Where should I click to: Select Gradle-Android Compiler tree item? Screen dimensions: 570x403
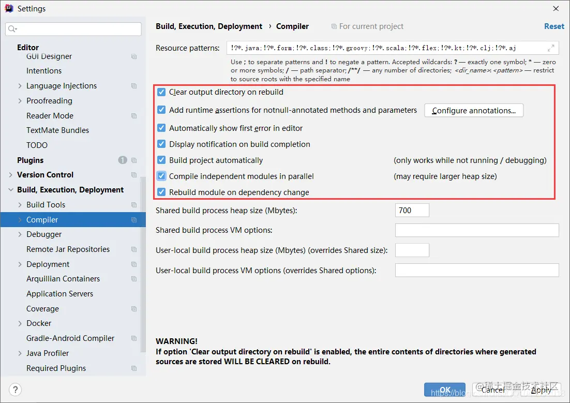point(70,338)
